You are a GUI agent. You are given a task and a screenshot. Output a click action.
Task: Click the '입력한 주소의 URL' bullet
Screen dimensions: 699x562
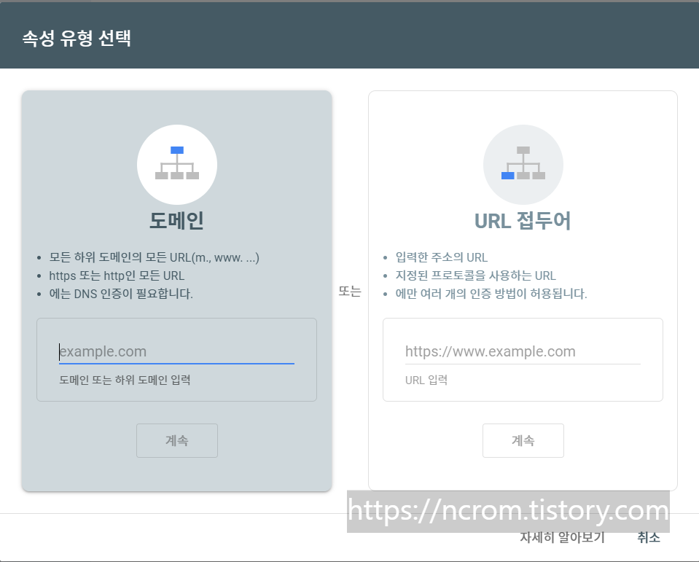(441, 257)
